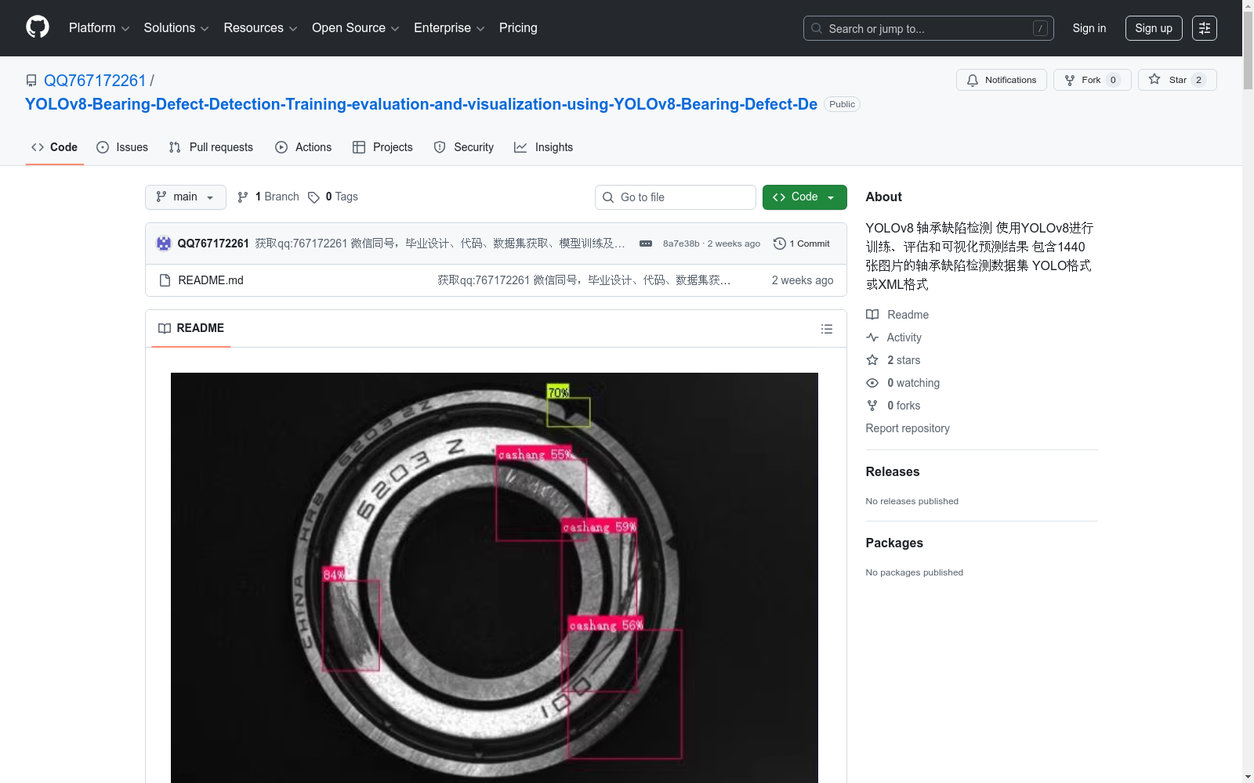Open the bearing defect detection image
This screenshot has width=1254, height=783.
click(495, 578)
